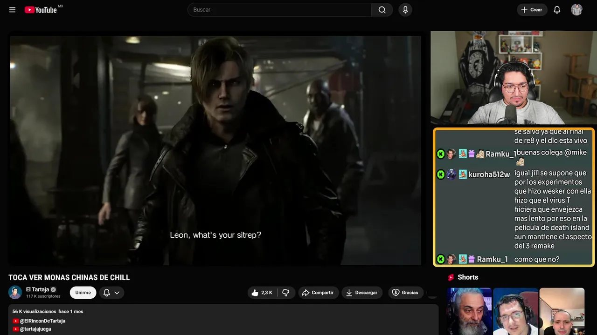Open the YouTube hamburger guide menu
Screen dimensions: 597x335
click(x=12, y=10)
